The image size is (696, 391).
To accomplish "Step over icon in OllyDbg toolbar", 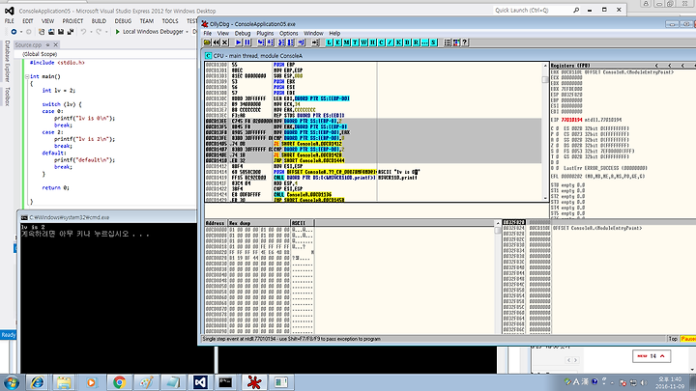I will tap(271, 42).
